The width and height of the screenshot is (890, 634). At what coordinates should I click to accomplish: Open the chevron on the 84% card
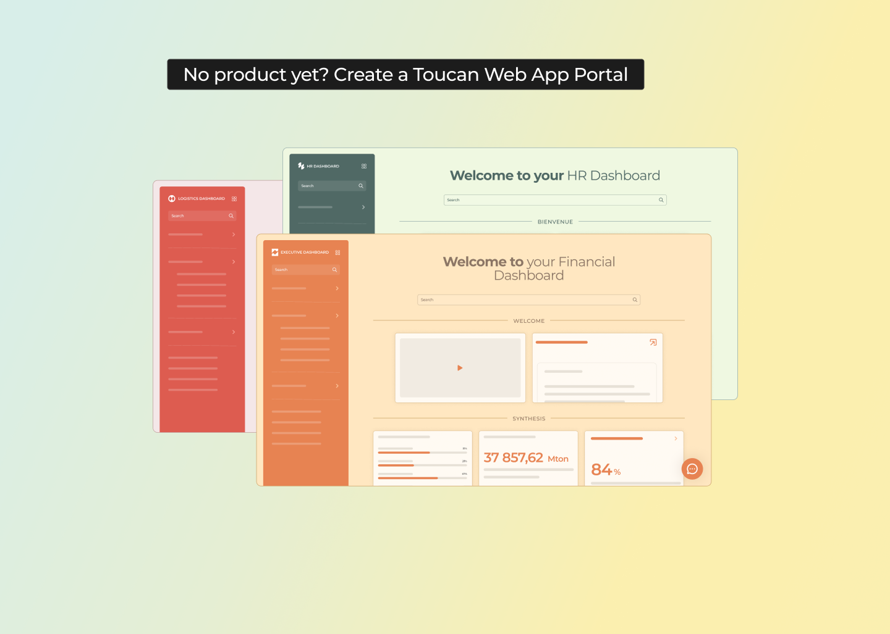click(x=676, y=438)
